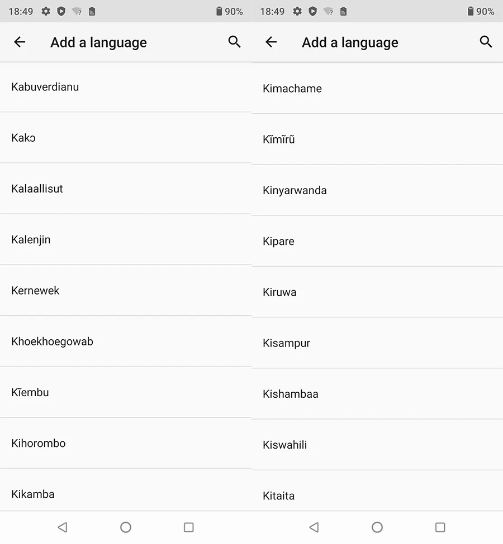The image size is (503, 544).
Task: Pick Khoekhoegowab from the list
Action: 53,341
